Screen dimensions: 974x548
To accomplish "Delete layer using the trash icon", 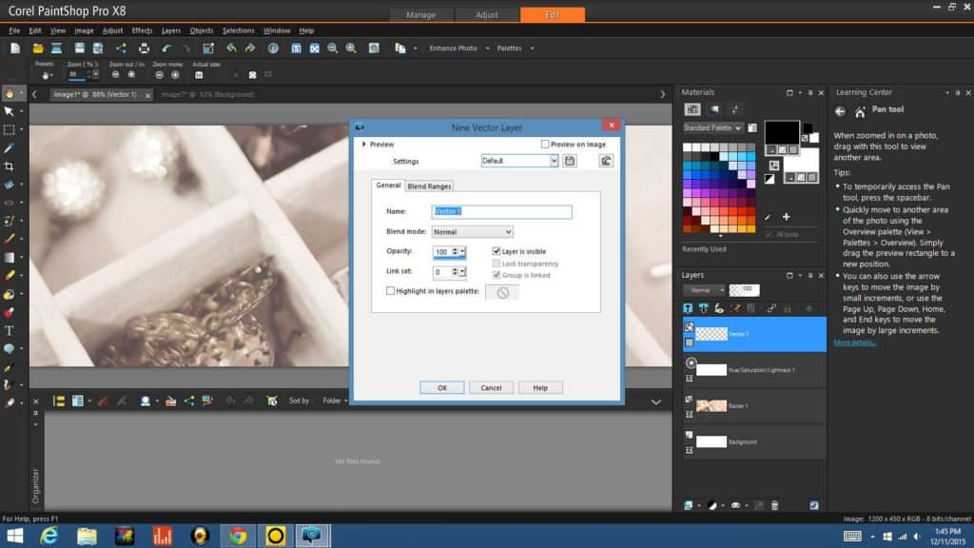I will 774,505.
